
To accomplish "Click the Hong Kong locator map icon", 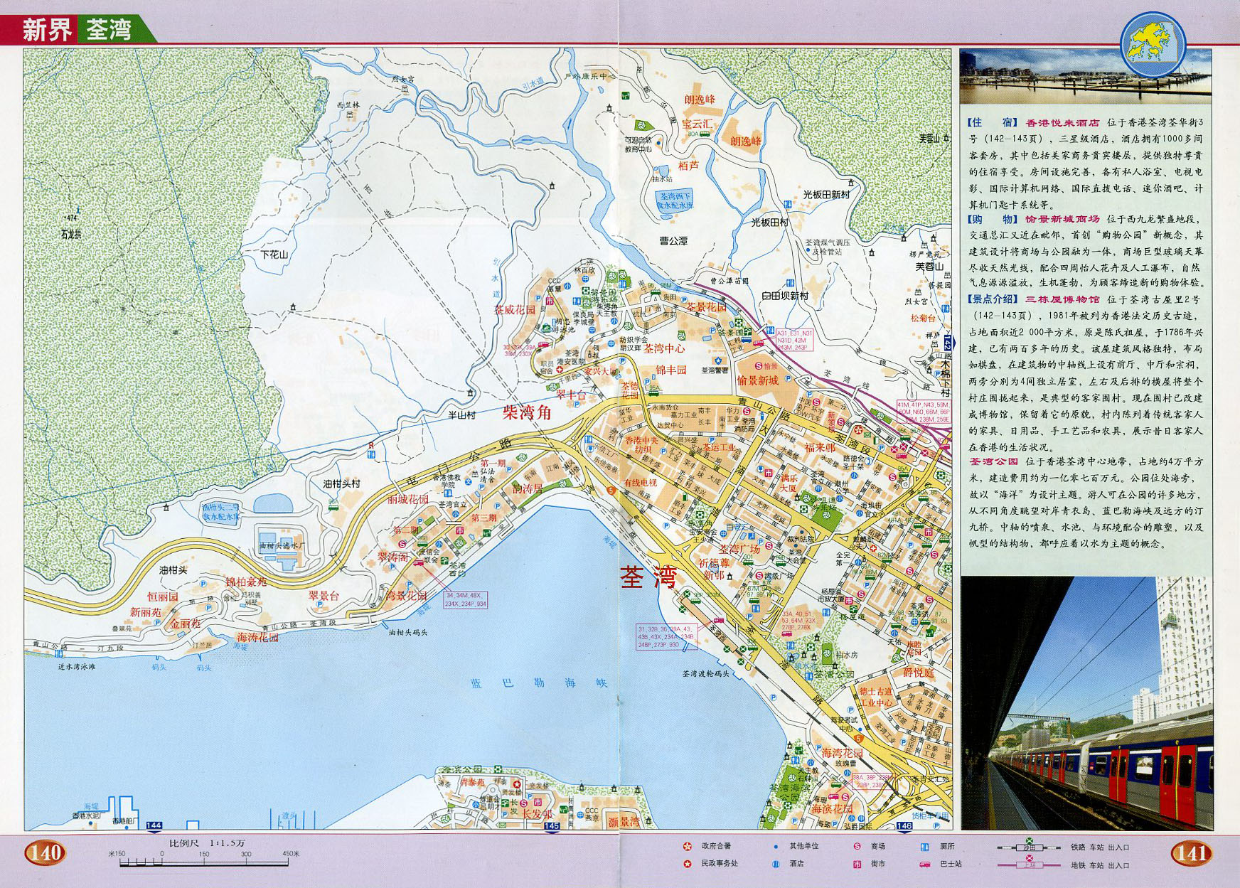I will [x=1153, y=44].
